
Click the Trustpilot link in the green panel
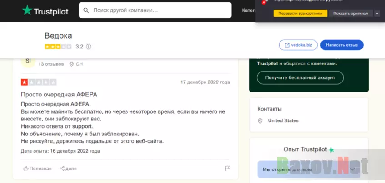pyautogui.click(x=267, y=63)
